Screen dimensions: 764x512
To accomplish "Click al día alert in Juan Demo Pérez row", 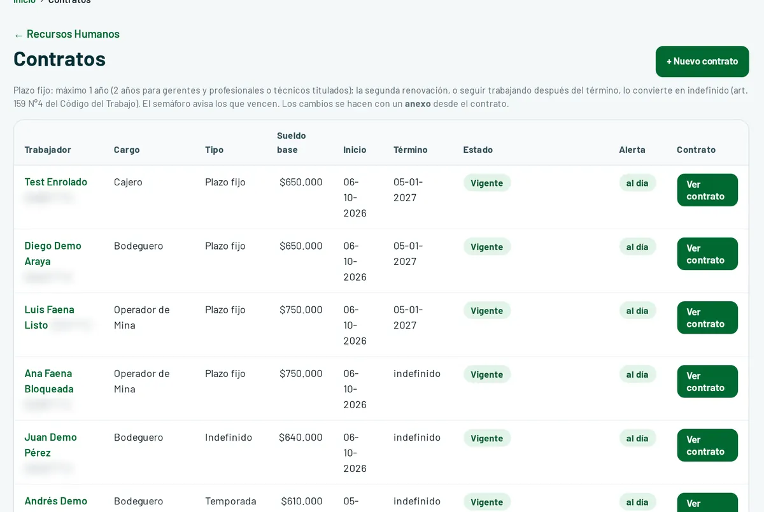I will (x=637, y=437).
